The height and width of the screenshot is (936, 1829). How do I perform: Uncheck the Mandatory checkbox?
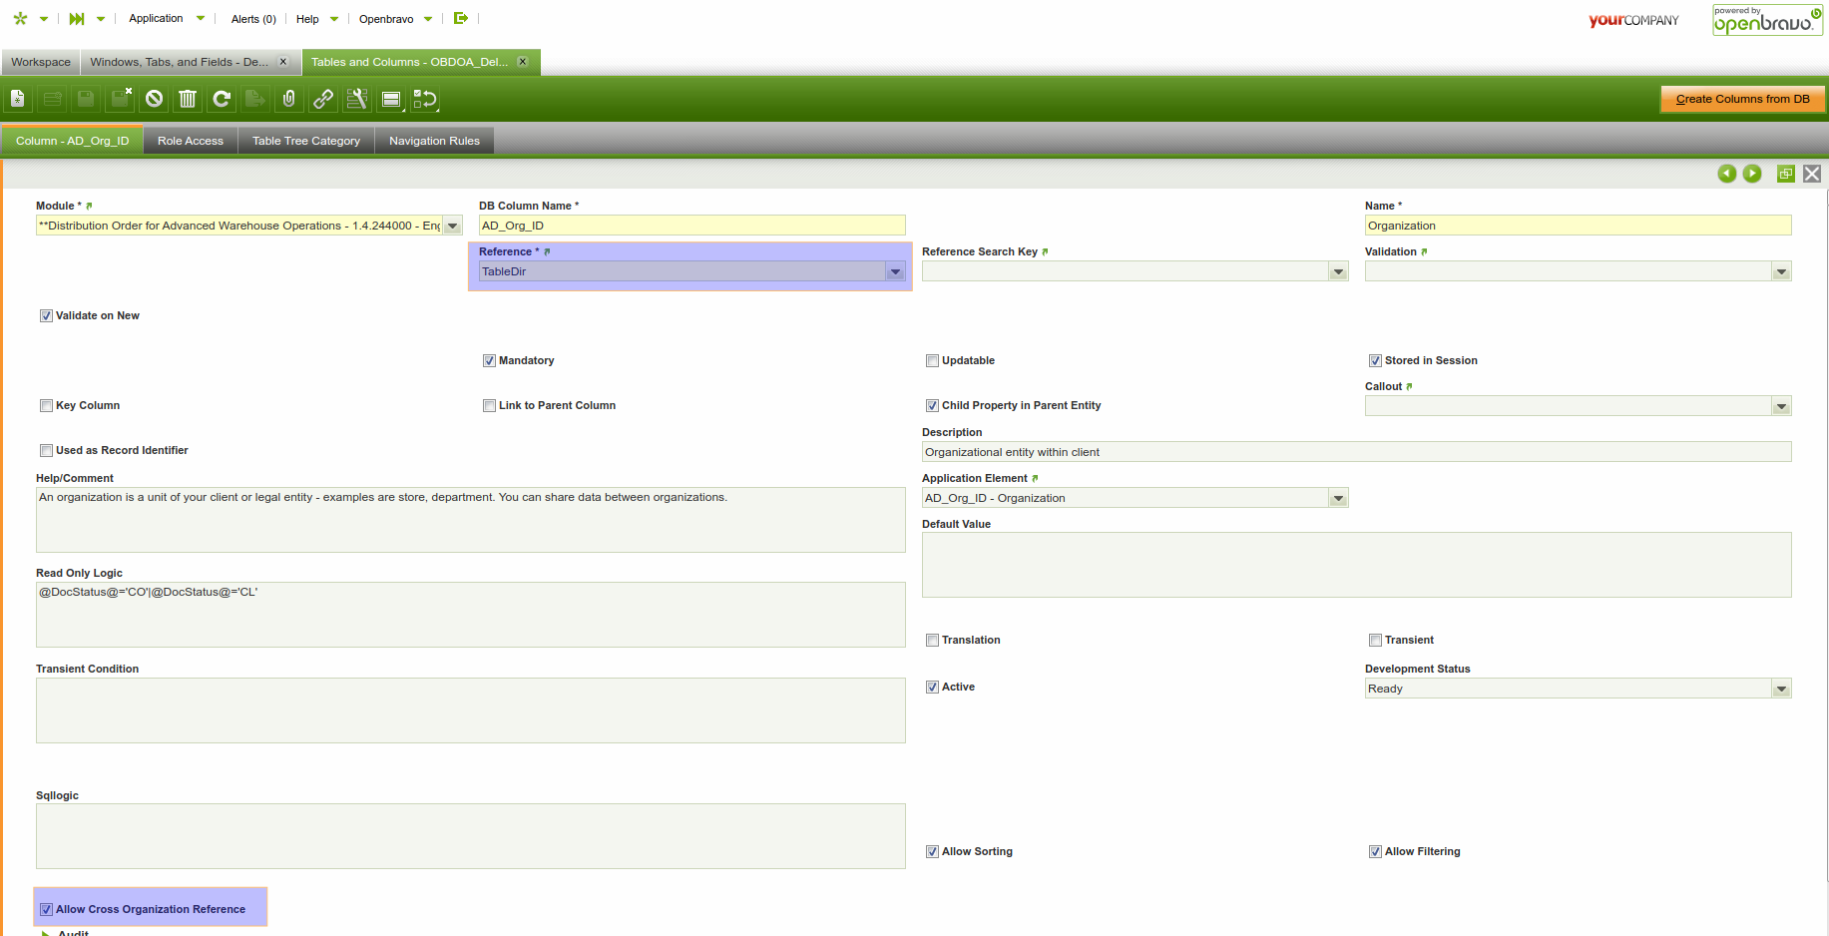(489, 361)
